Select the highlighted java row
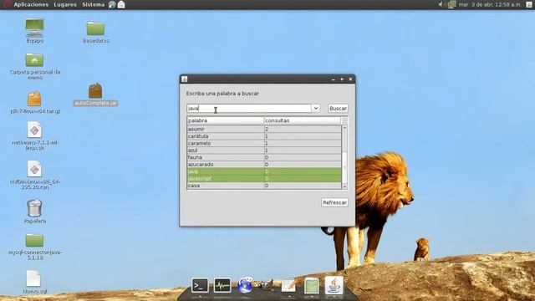Viewport: 535px width, 301px height. (264, 171)
